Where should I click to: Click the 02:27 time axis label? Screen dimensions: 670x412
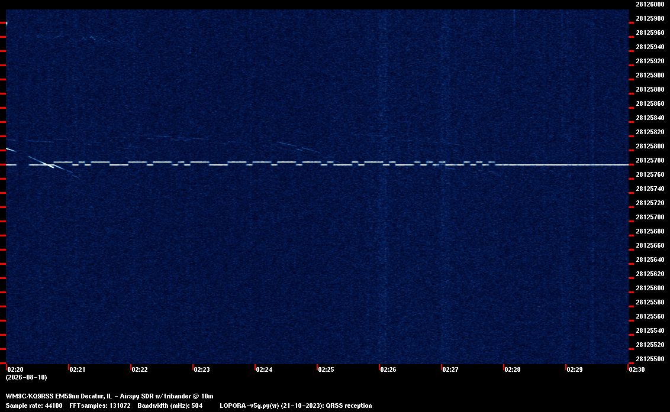450,369
